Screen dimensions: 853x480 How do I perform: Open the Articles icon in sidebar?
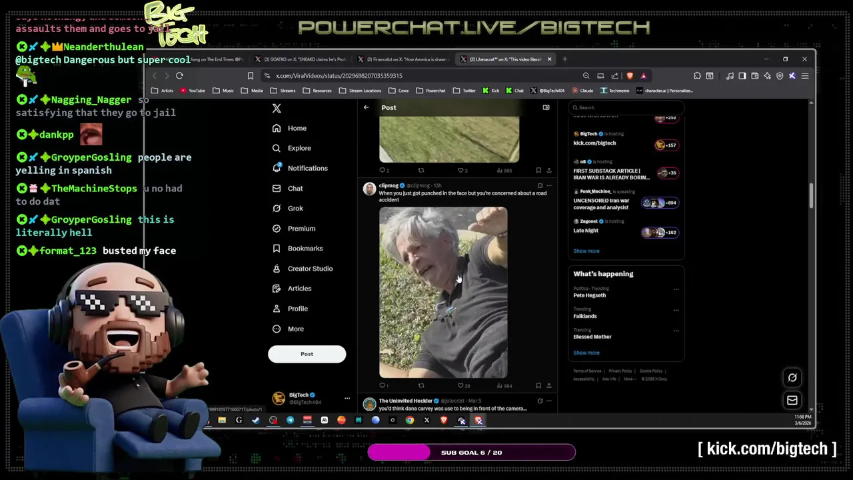click(x=277, y=288)
